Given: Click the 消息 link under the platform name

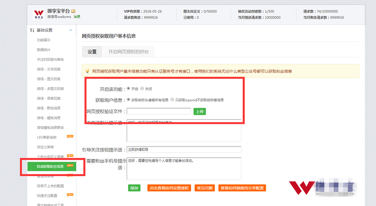Looking at the screenshot, I should [77, 17].
